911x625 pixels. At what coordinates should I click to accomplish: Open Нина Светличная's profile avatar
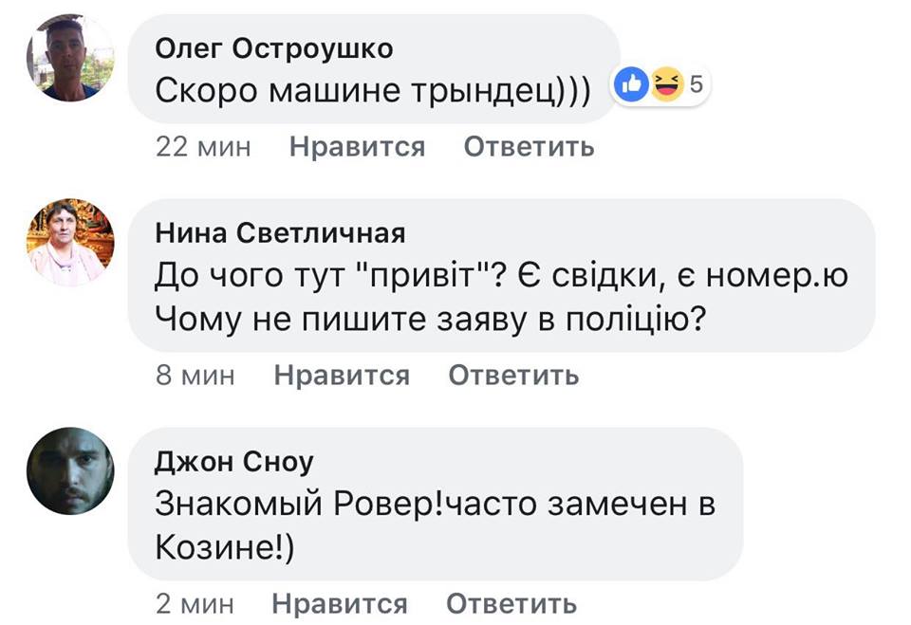point(69,243)
